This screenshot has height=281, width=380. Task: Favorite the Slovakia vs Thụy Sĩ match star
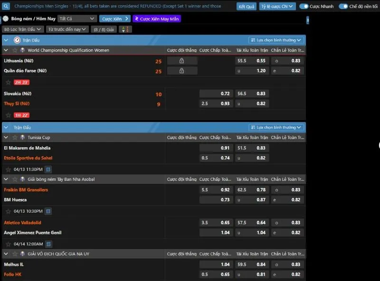pos(8,115)
